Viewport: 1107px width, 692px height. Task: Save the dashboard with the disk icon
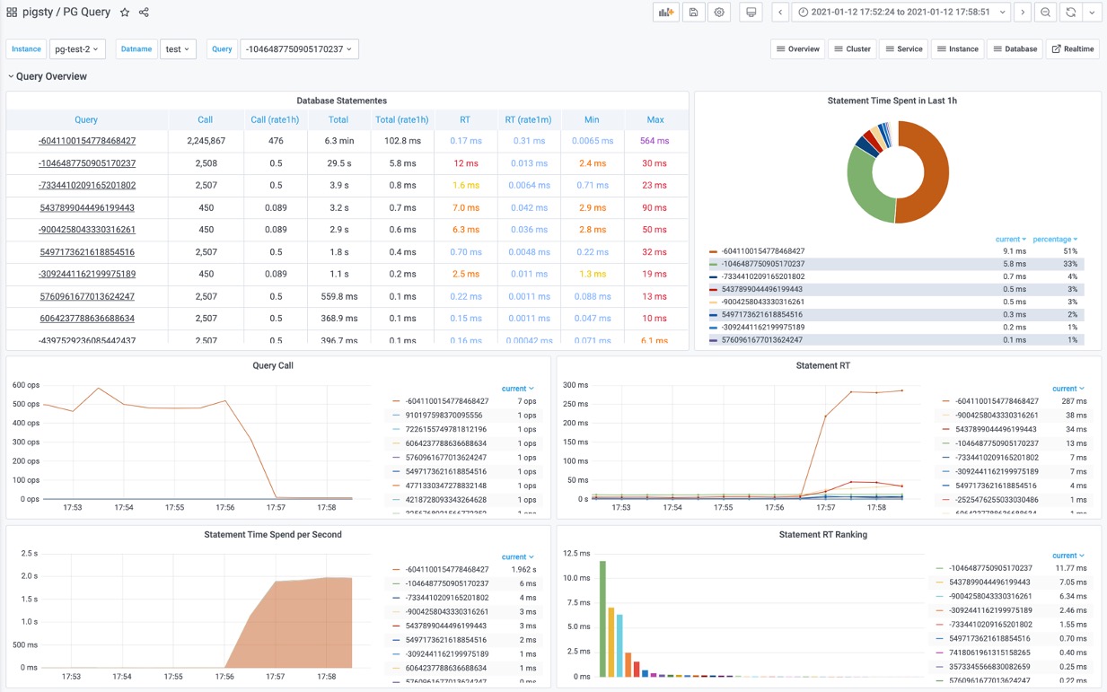pyautogui.click(x=693, y=13)
